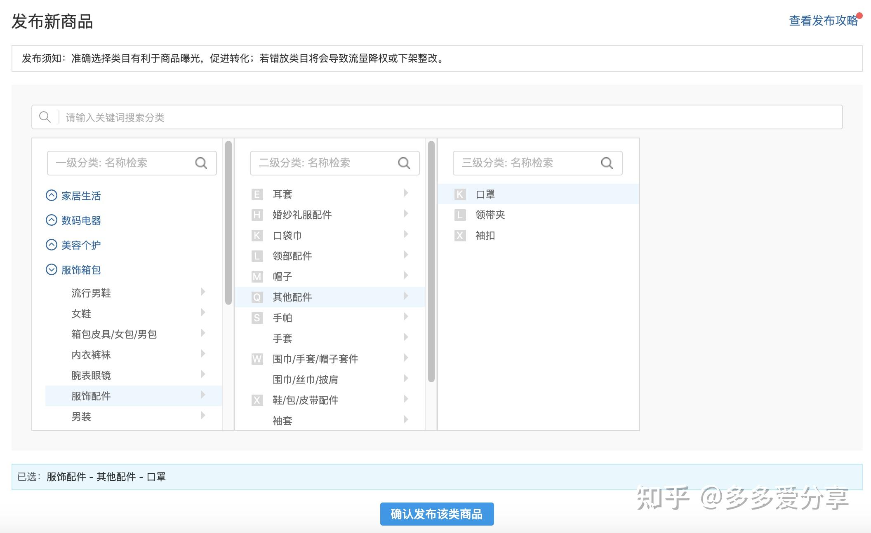Focus the 三级分类 名称检索 input
This screenshot has width=871, height=533.
[538, 163]
